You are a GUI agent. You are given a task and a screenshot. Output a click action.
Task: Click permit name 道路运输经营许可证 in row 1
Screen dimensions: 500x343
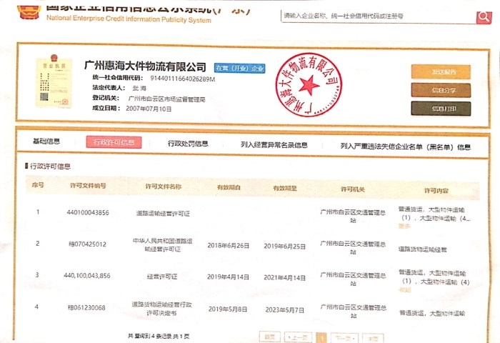point(163,214)
